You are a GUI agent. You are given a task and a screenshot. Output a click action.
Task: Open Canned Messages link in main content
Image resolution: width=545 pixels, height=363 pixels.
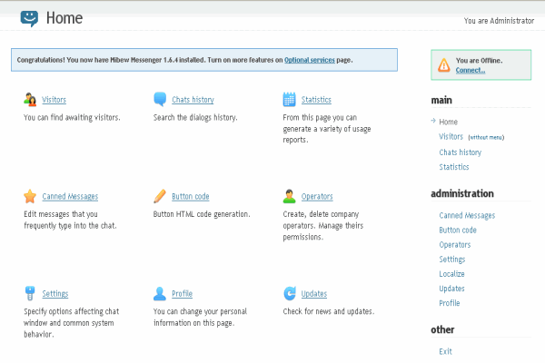tap(70, 197)
